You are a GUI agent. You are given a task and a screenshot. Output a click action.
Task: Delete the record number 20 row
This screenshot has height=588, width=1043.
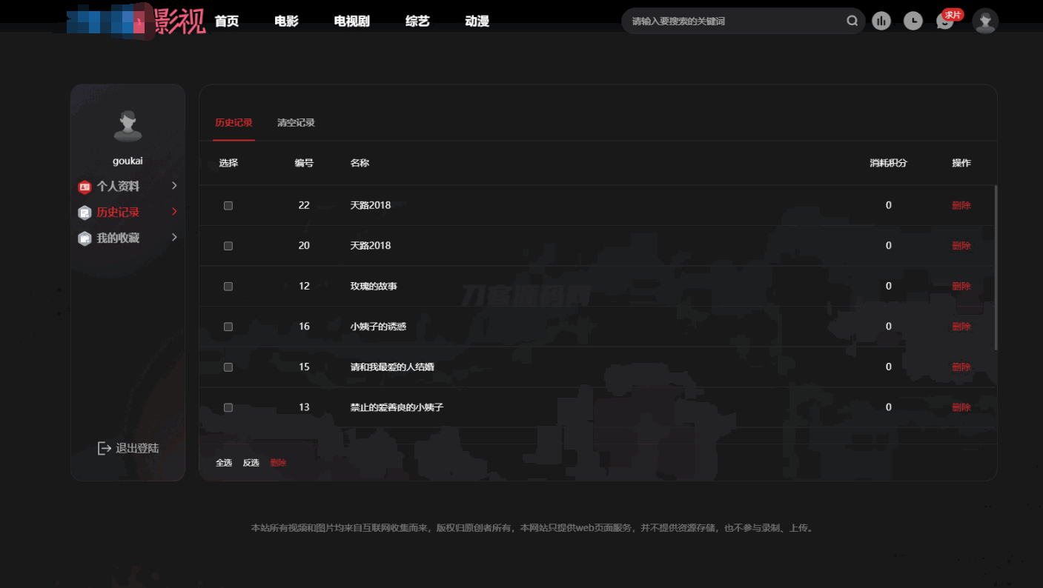pos(961,245)
